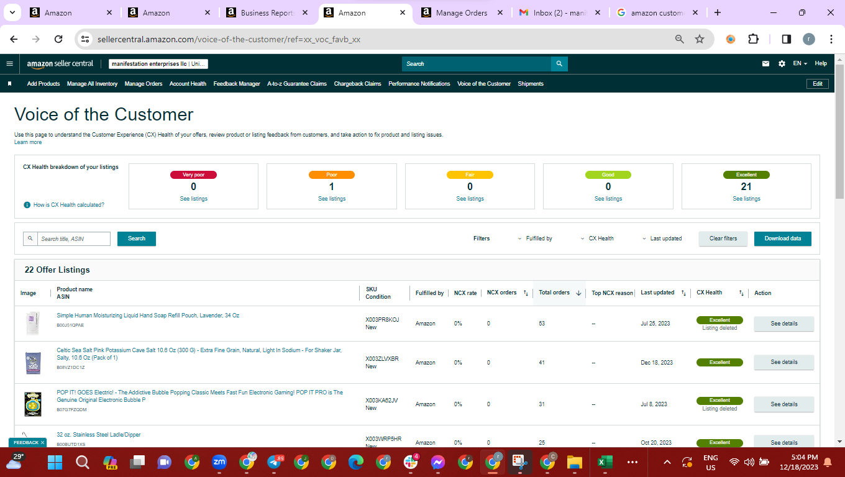Expand the Fulfilled by filter
This screenshot has width=845, height=477.
(x=535, y=238)
